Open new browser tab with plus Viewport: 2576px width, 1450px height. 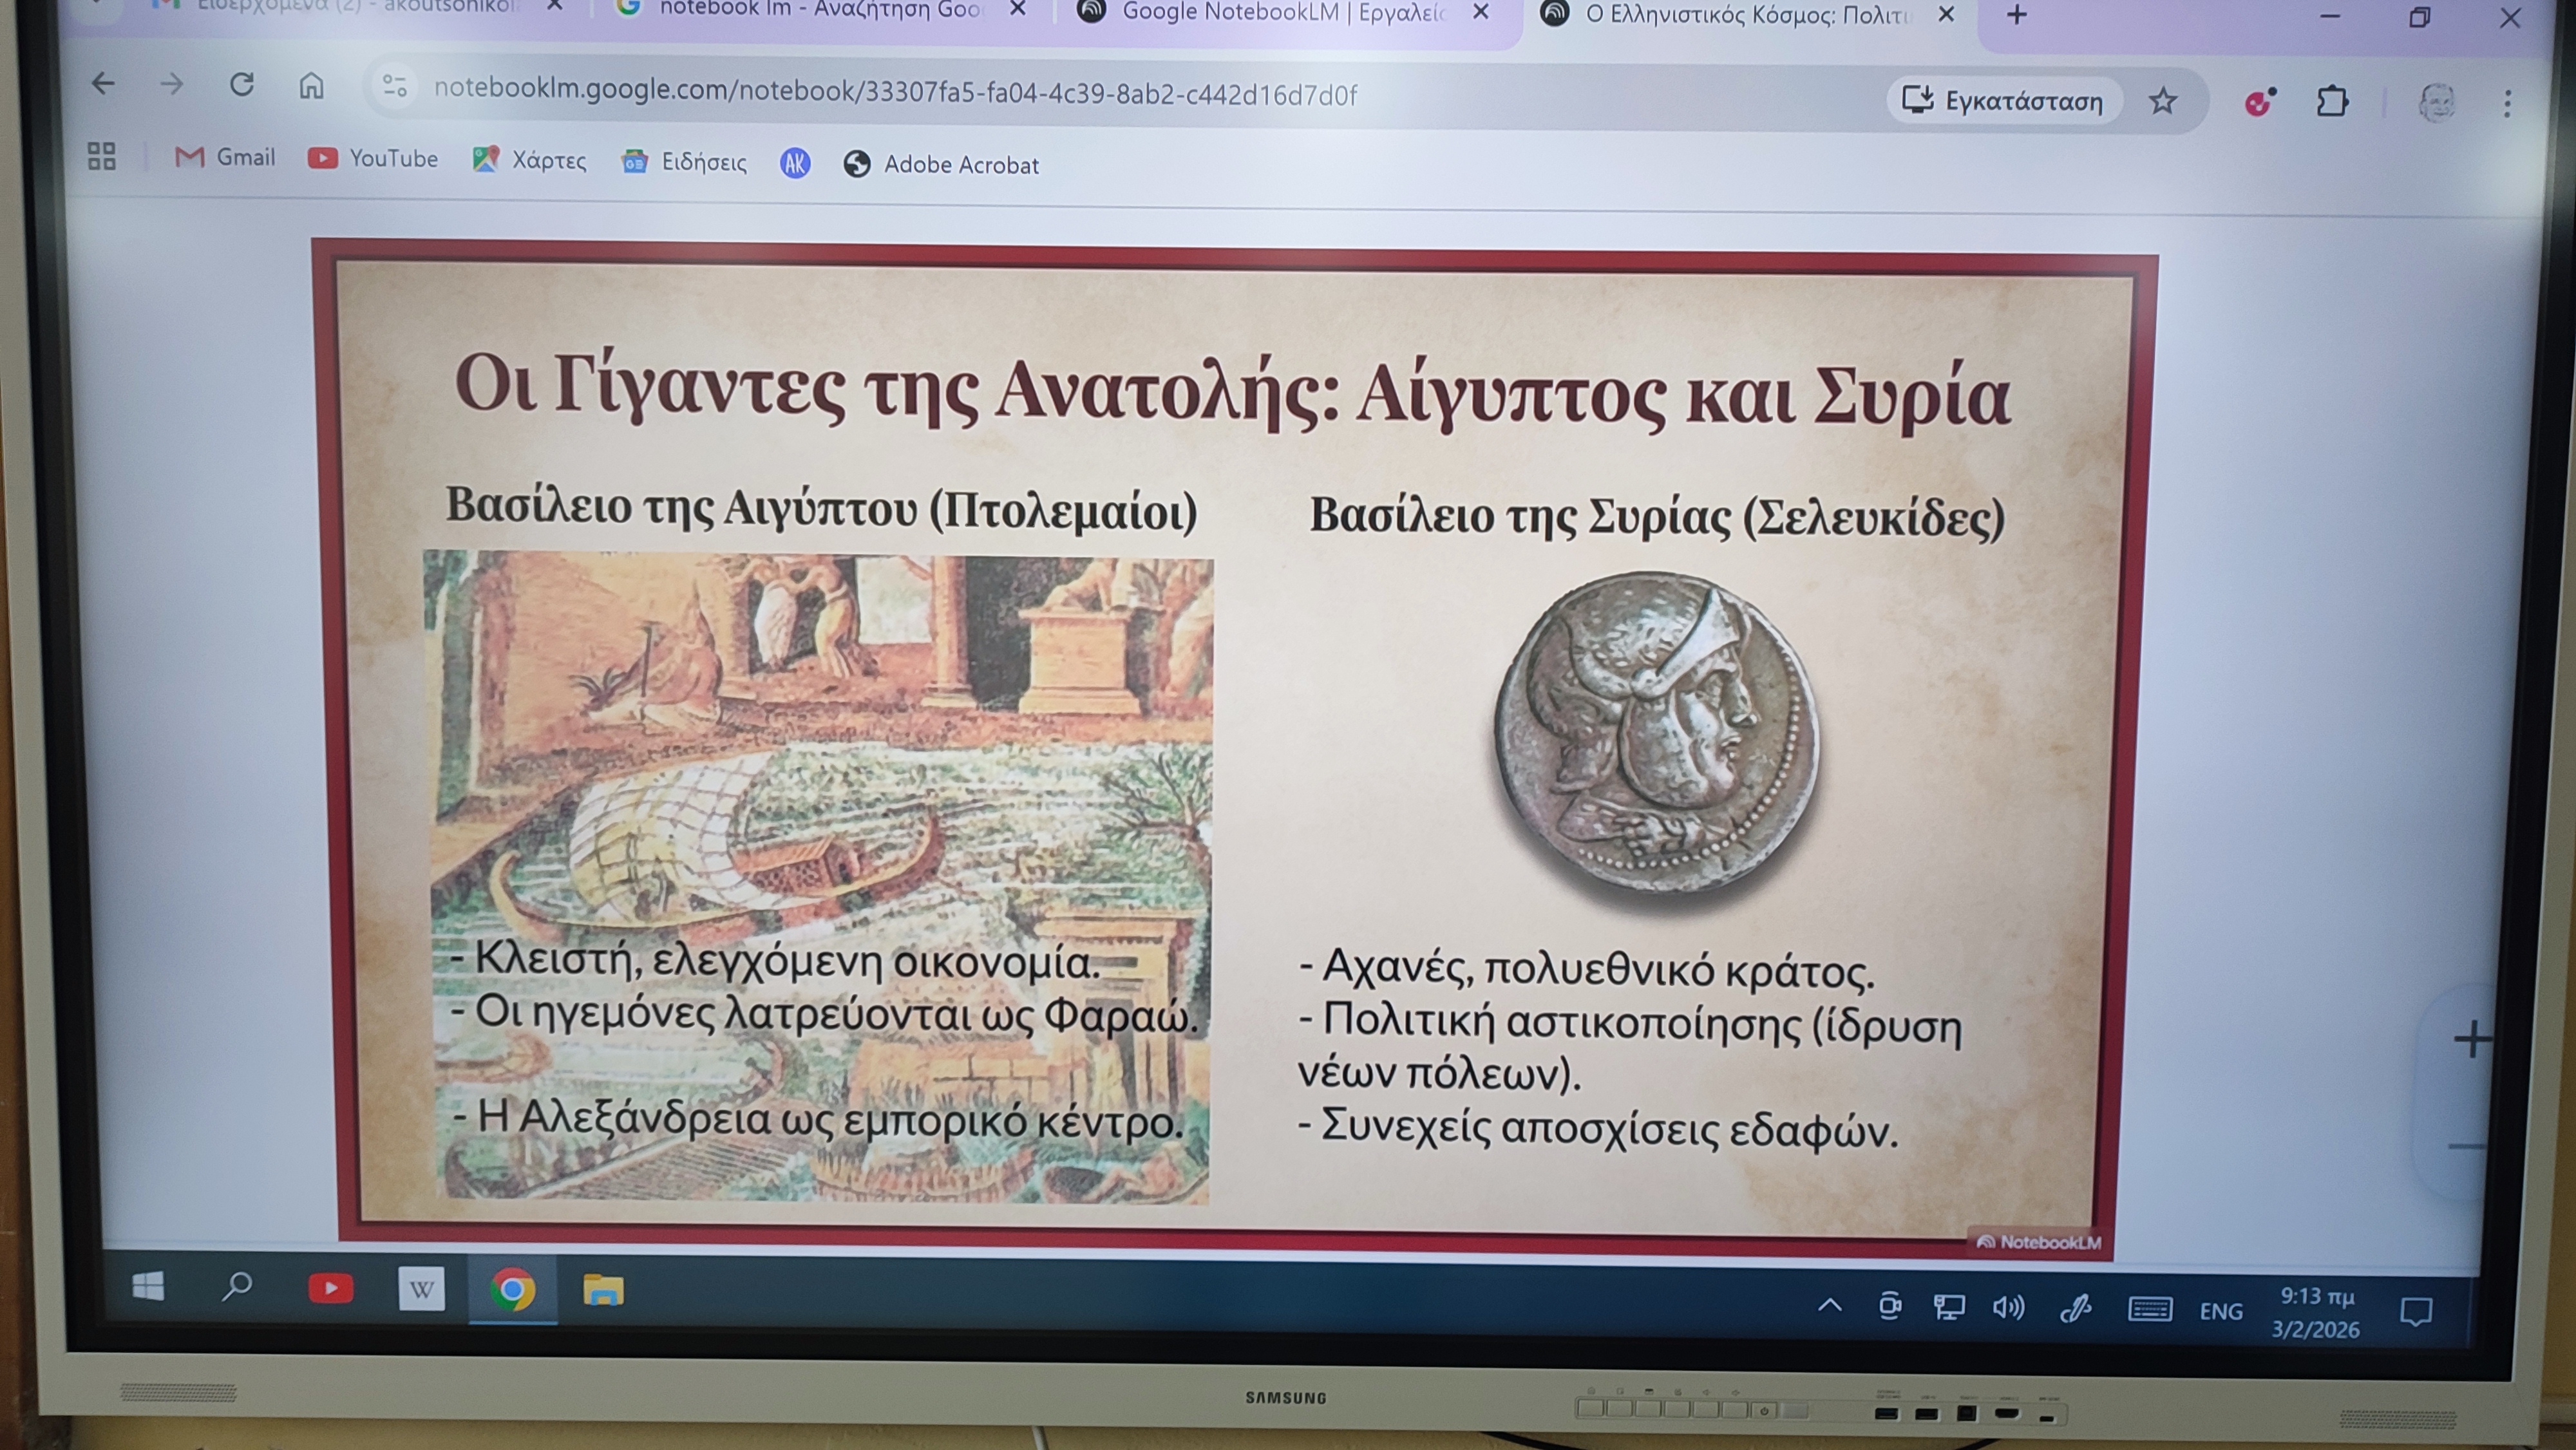pyautogui.click(x=2017, y=15)
